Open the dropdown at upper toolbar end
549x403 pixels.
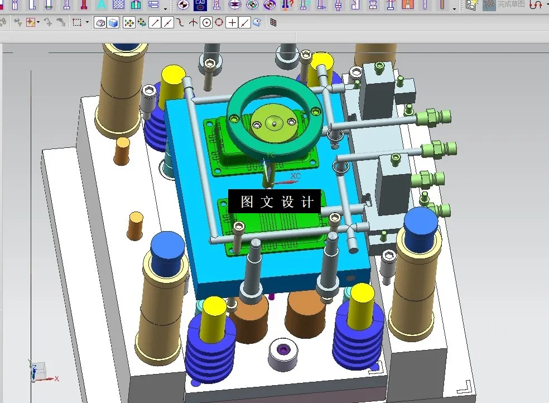click(454, 9)
